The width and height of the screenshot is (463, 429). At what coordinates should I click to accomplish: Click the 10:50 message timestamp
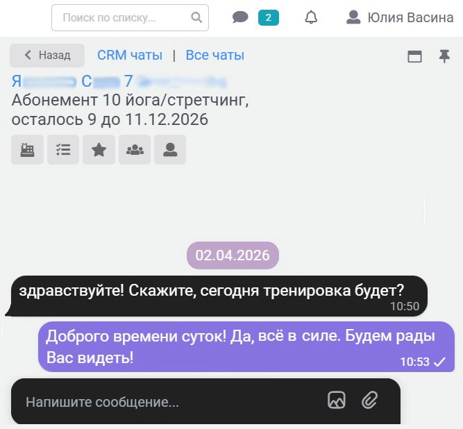405,306
